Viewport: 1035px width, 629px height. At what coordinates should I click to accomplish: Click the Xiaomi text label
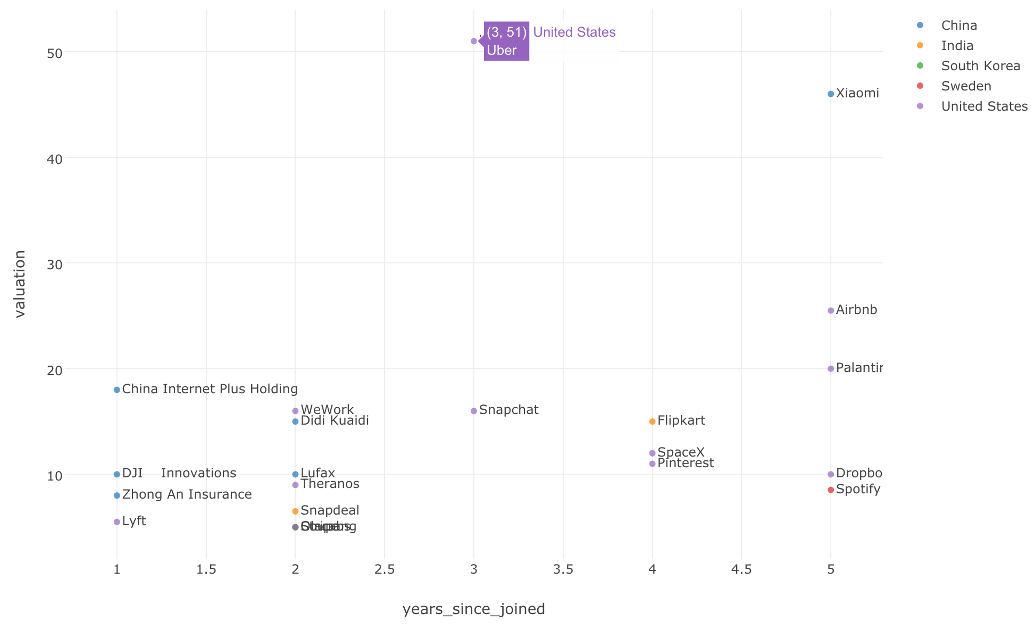coord(857,93)
